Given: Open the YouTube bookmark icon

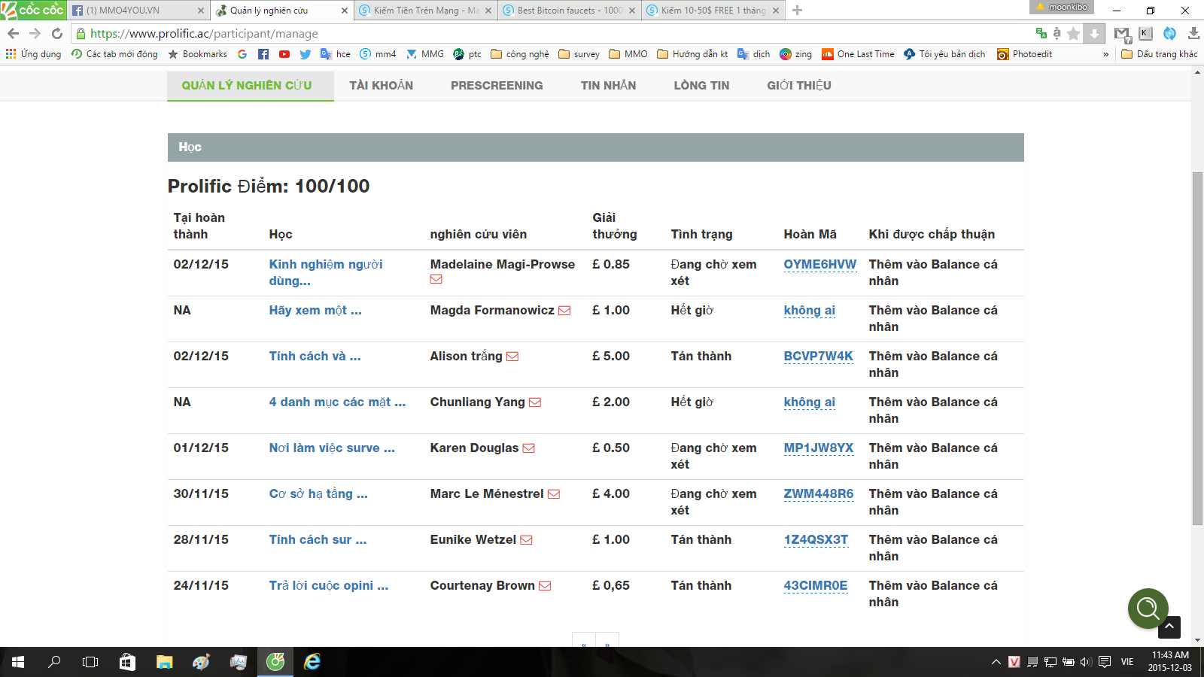Looking at the screenshot, I should coord(284,54).
